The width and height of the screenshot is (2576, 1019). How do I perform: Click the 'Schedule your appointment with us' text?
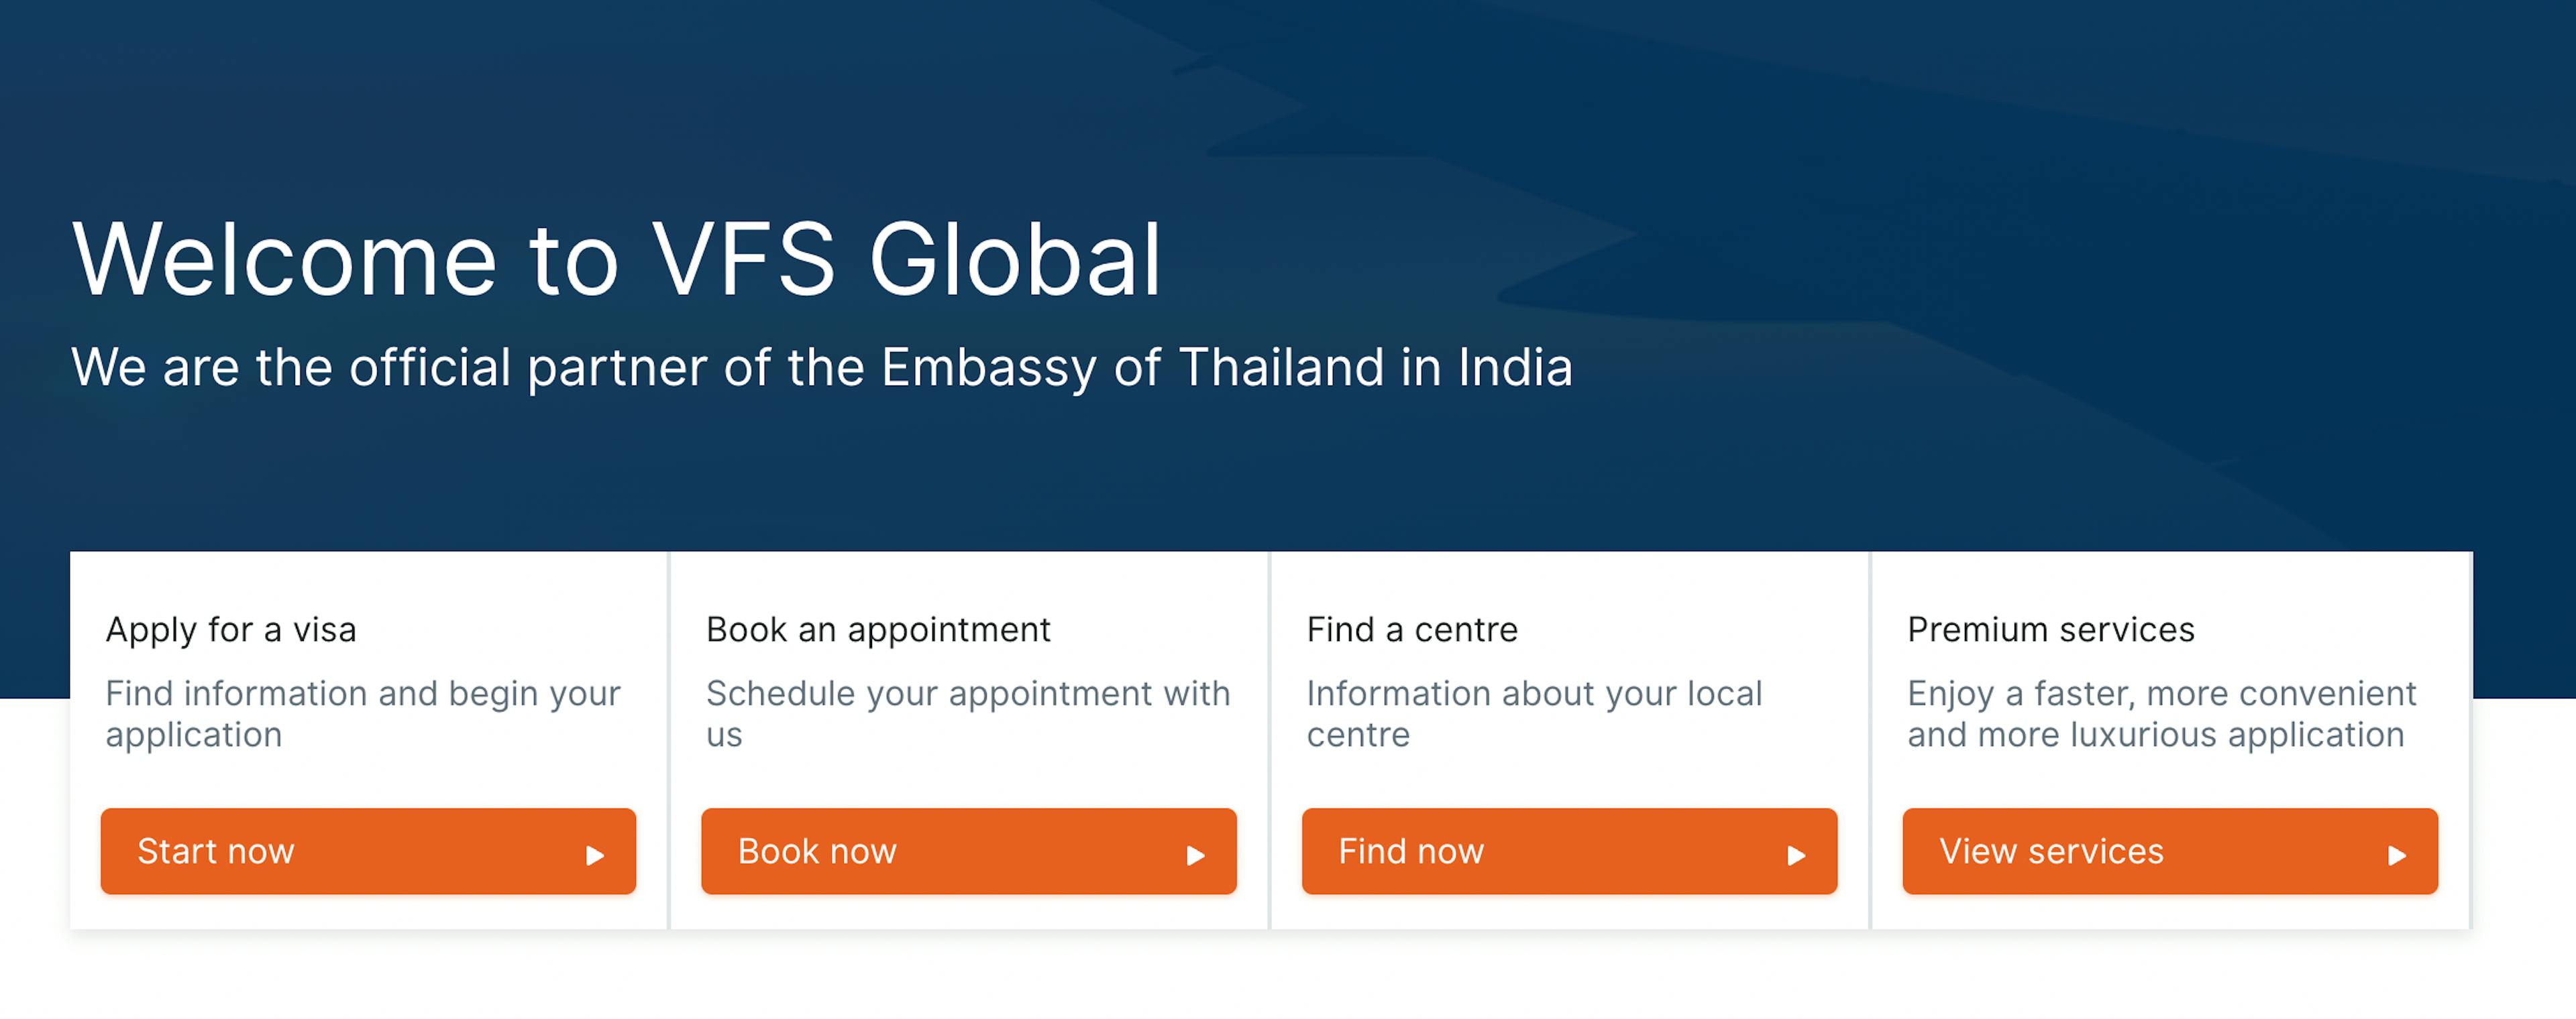(968, 714)
